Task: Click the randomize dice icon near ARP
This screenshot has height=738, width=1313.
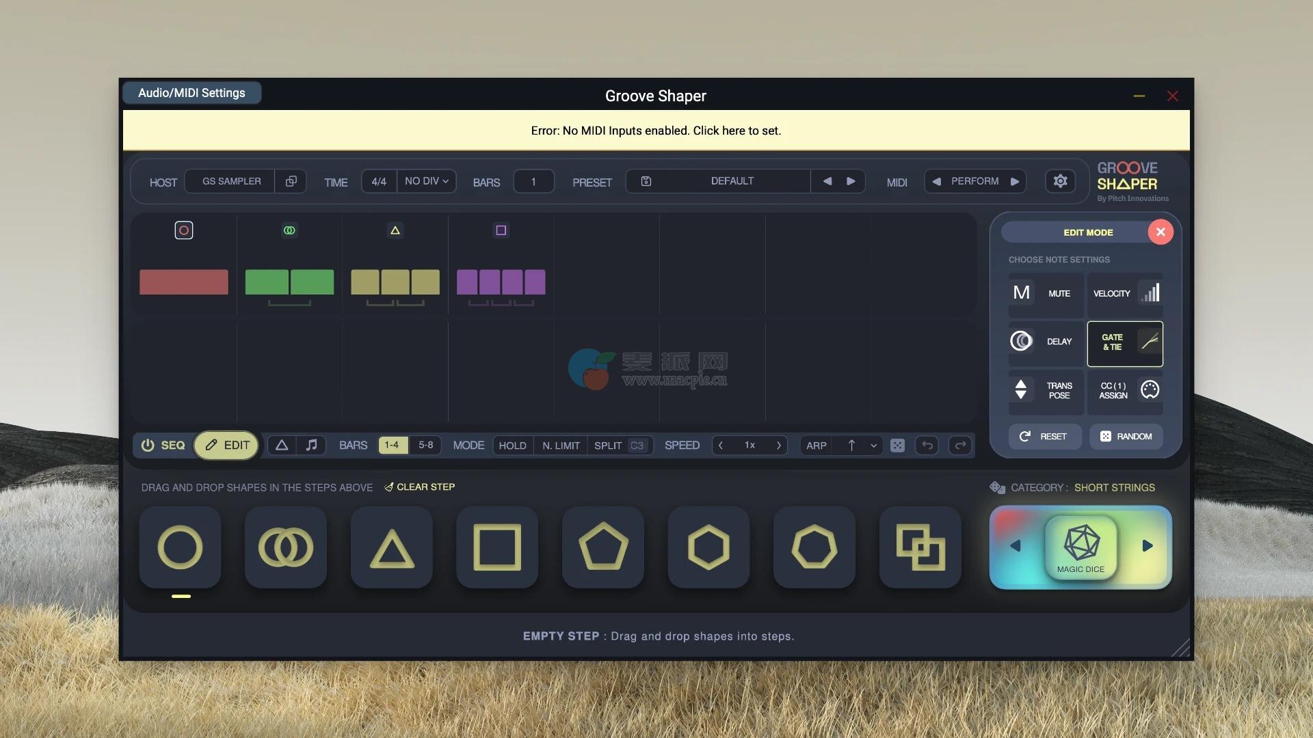Action: coord(897,446)
